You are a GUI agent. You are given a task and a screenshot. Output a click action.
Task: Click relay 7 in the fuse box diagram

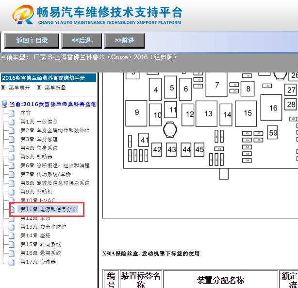pyautogui.click(x=216, y=85)
